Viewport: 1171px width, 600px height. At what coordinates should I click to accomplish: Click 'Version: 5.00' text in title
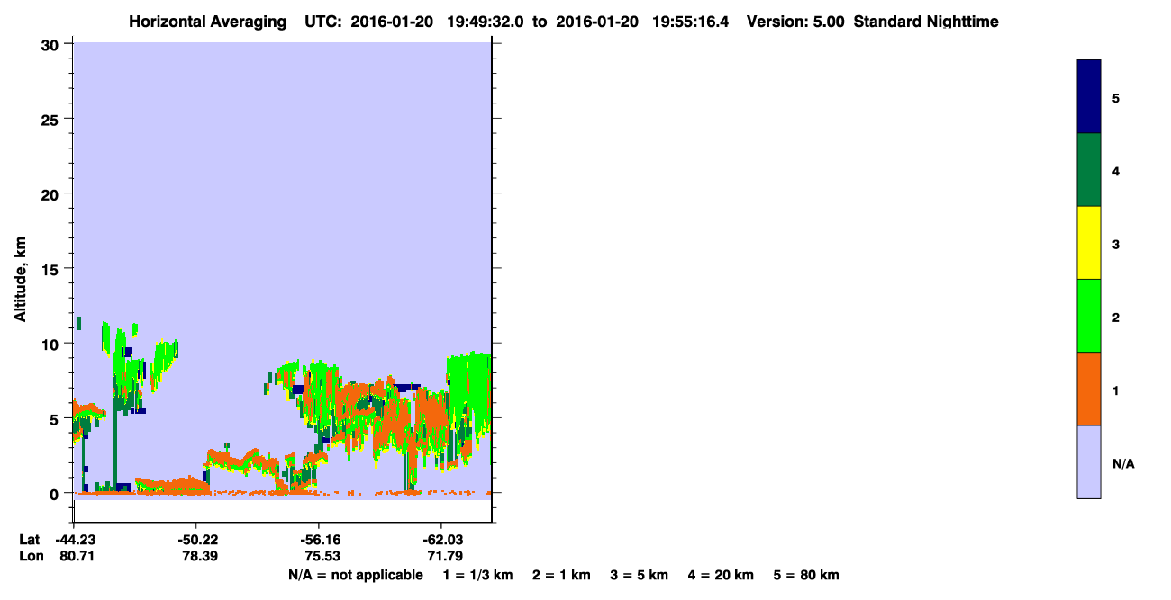point(795,22)
